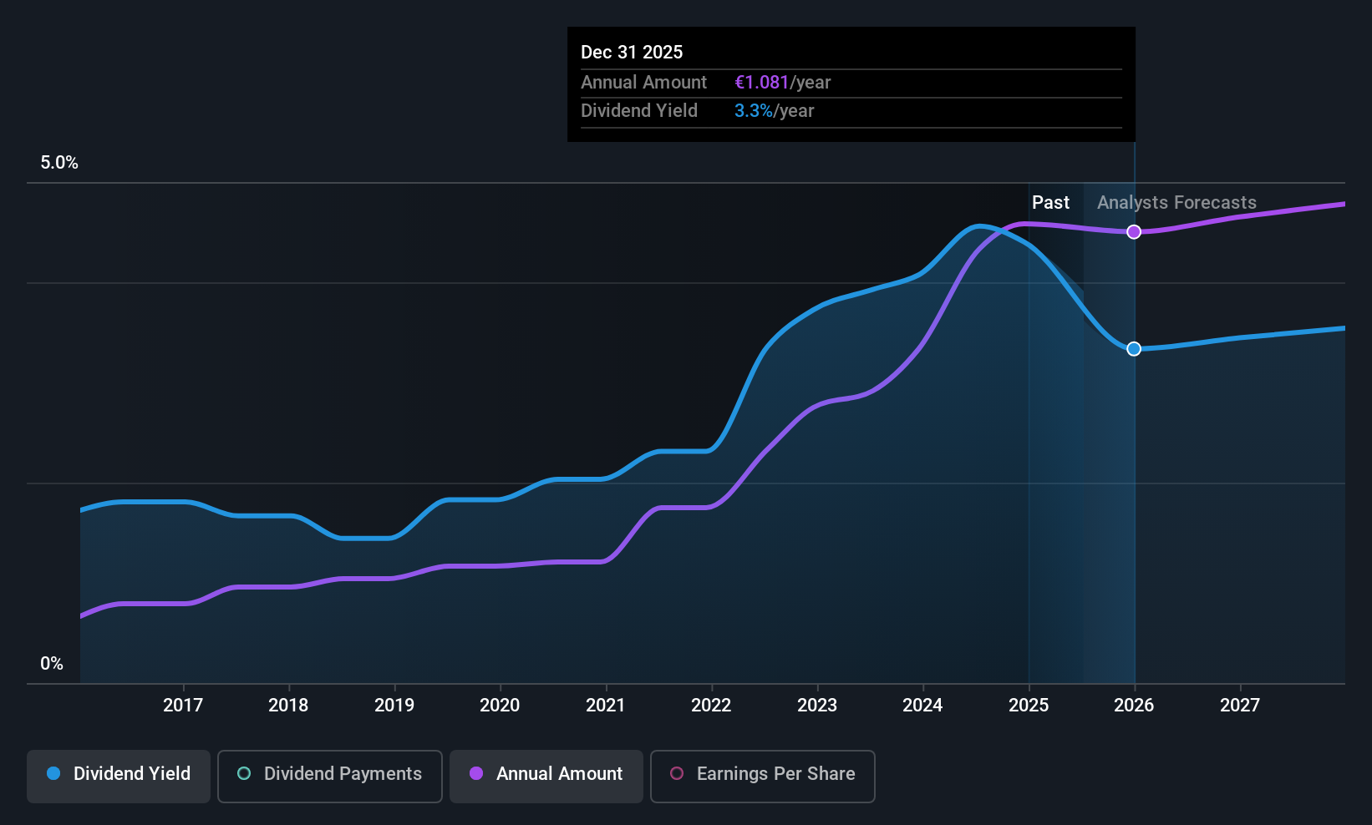Click the 3.3% dividend yield tooltip value
Image resolution: width=1372 pixels, height=825 pixels.
coord(754,111)
